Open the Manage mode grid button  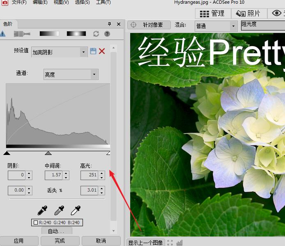(x=213, y=14)
